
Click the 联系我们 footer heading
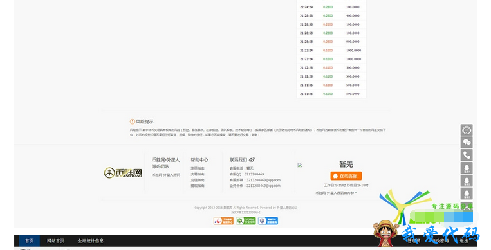tap(238, 160)
